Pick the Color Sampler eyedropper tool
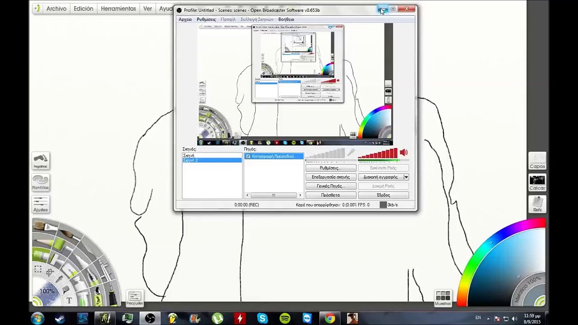The height and width of the screenshot is (325, 578). [x=59, y=279]
